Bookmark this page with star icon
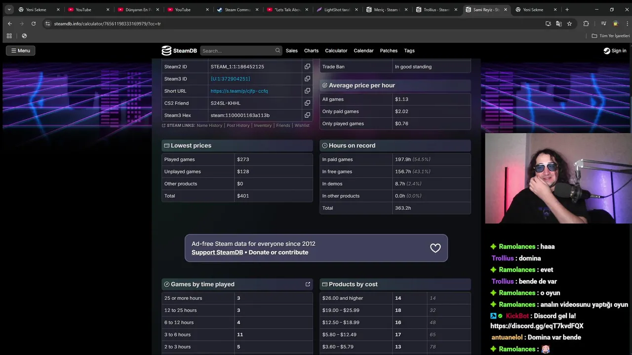Screen dimensions: 632x355 [569, 23]
